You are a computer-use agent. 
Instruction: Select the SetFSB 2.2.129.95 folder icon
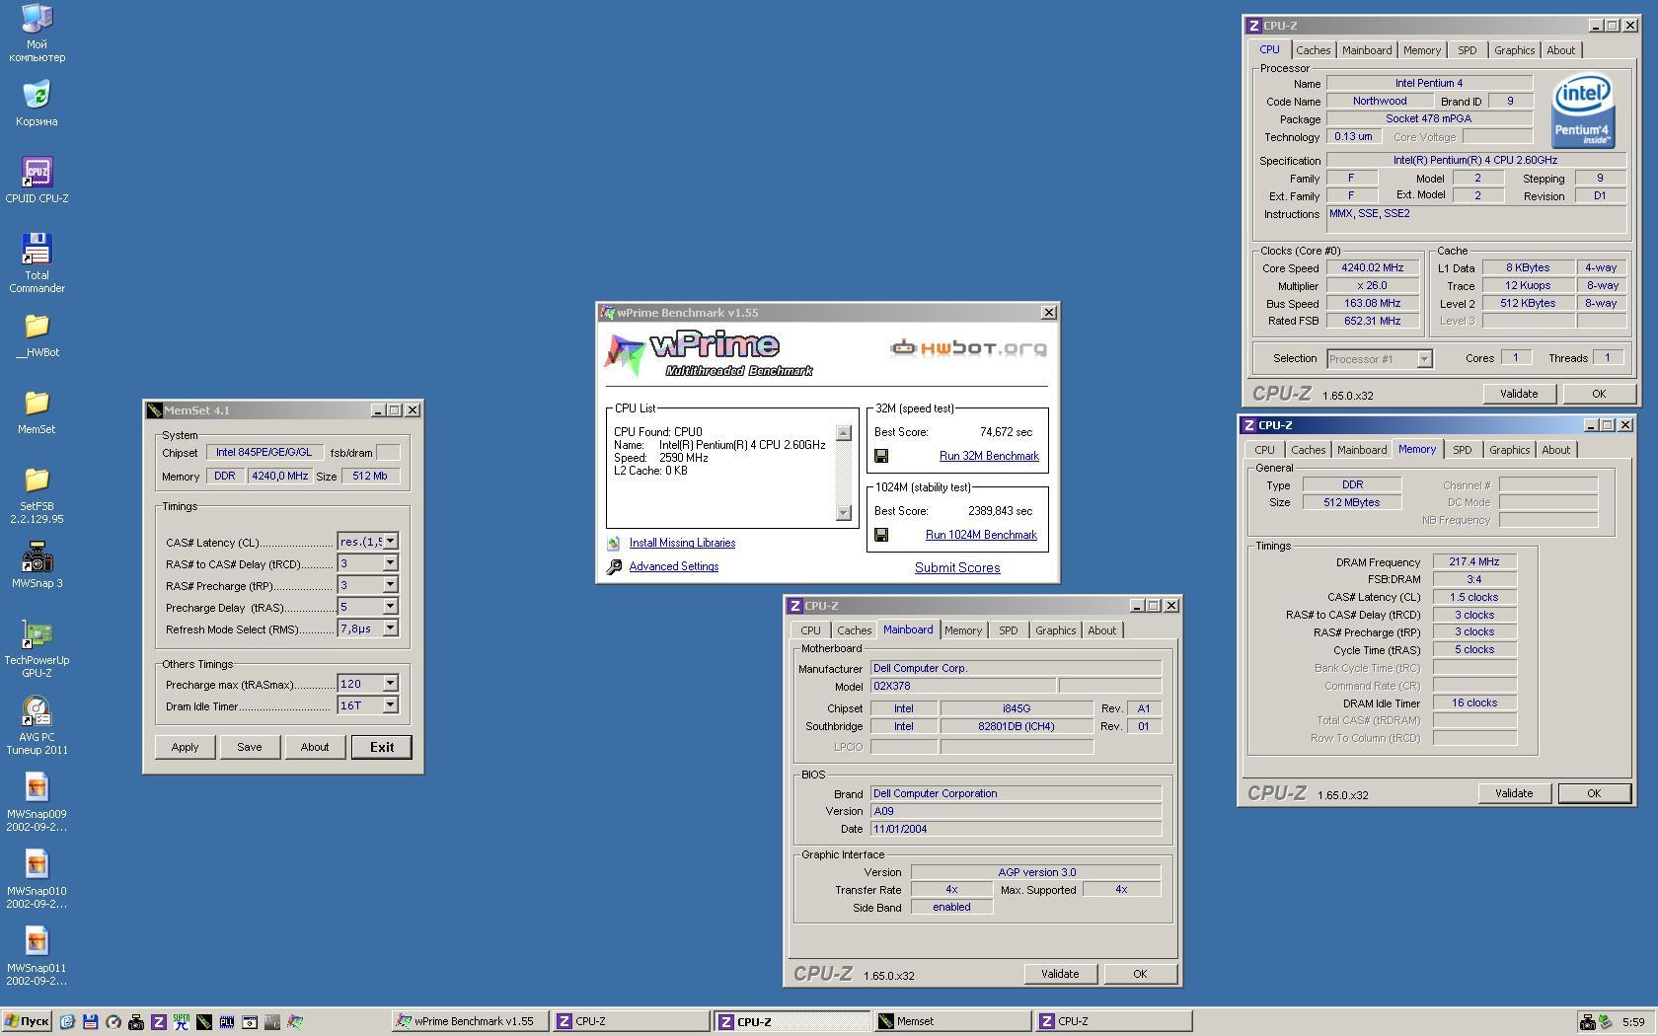(37, 494)
